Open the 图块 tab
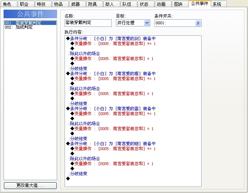The height and width of the screenshot is (193, 248). [180, 4]
